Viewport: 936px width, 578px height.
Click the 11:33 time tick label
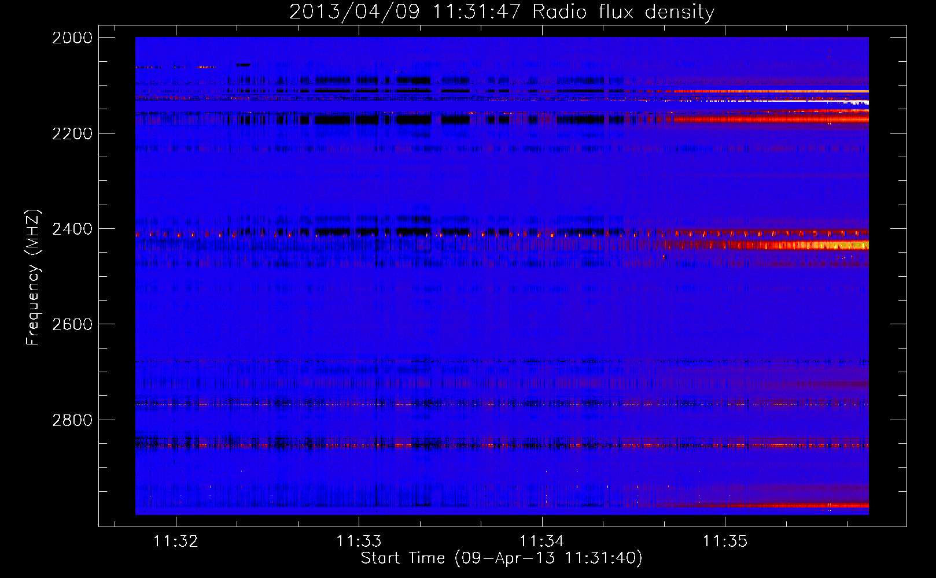tap(359, 542)
